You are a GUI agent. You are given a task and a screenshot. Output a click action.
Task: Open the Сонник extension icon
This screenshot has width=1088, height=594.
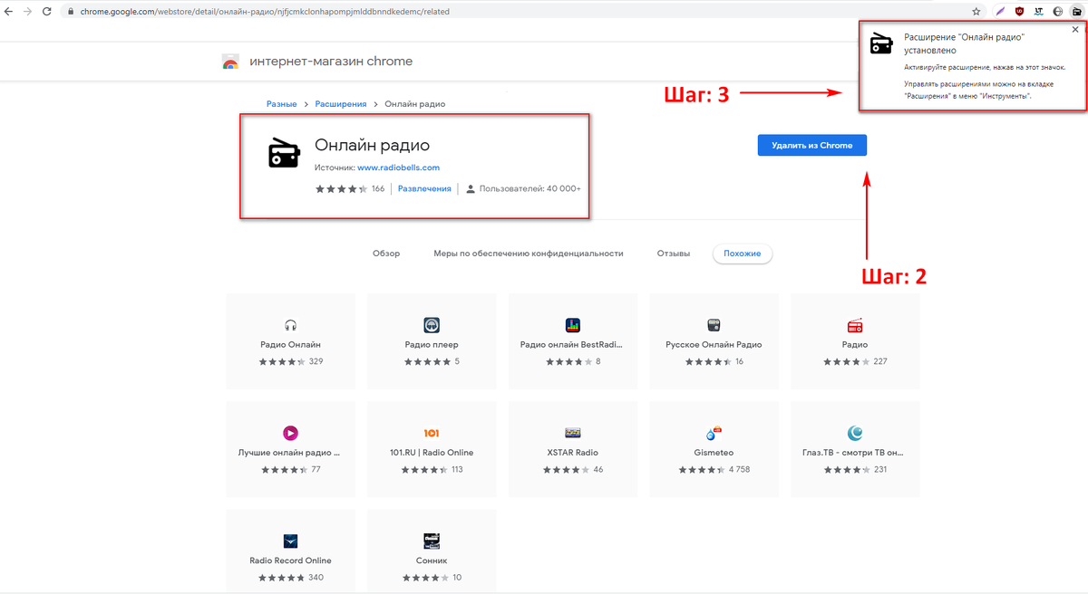tap(432, 541)
